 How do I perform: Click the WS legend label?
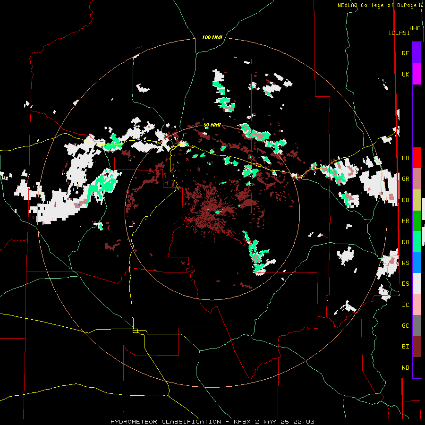(405, 263)
